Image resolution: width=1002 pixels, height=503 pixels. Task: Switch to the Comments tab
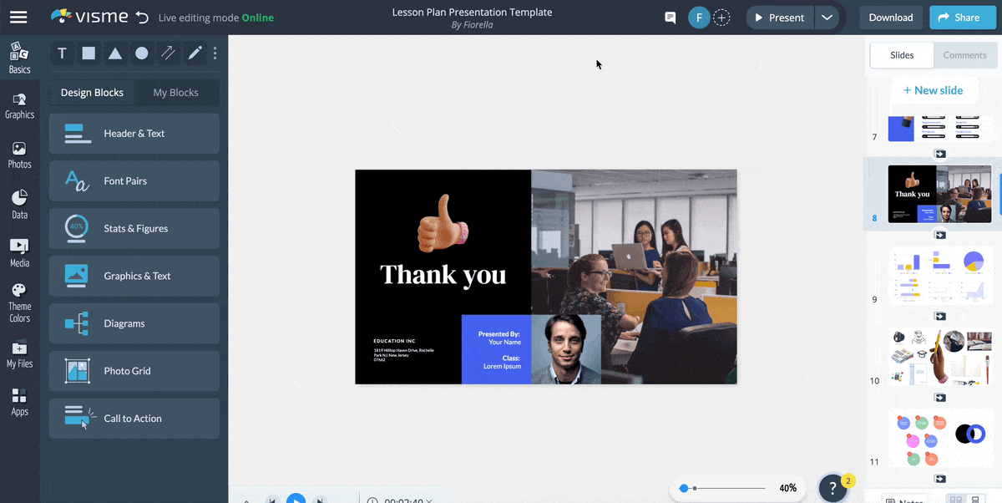[x=964, y=55]
